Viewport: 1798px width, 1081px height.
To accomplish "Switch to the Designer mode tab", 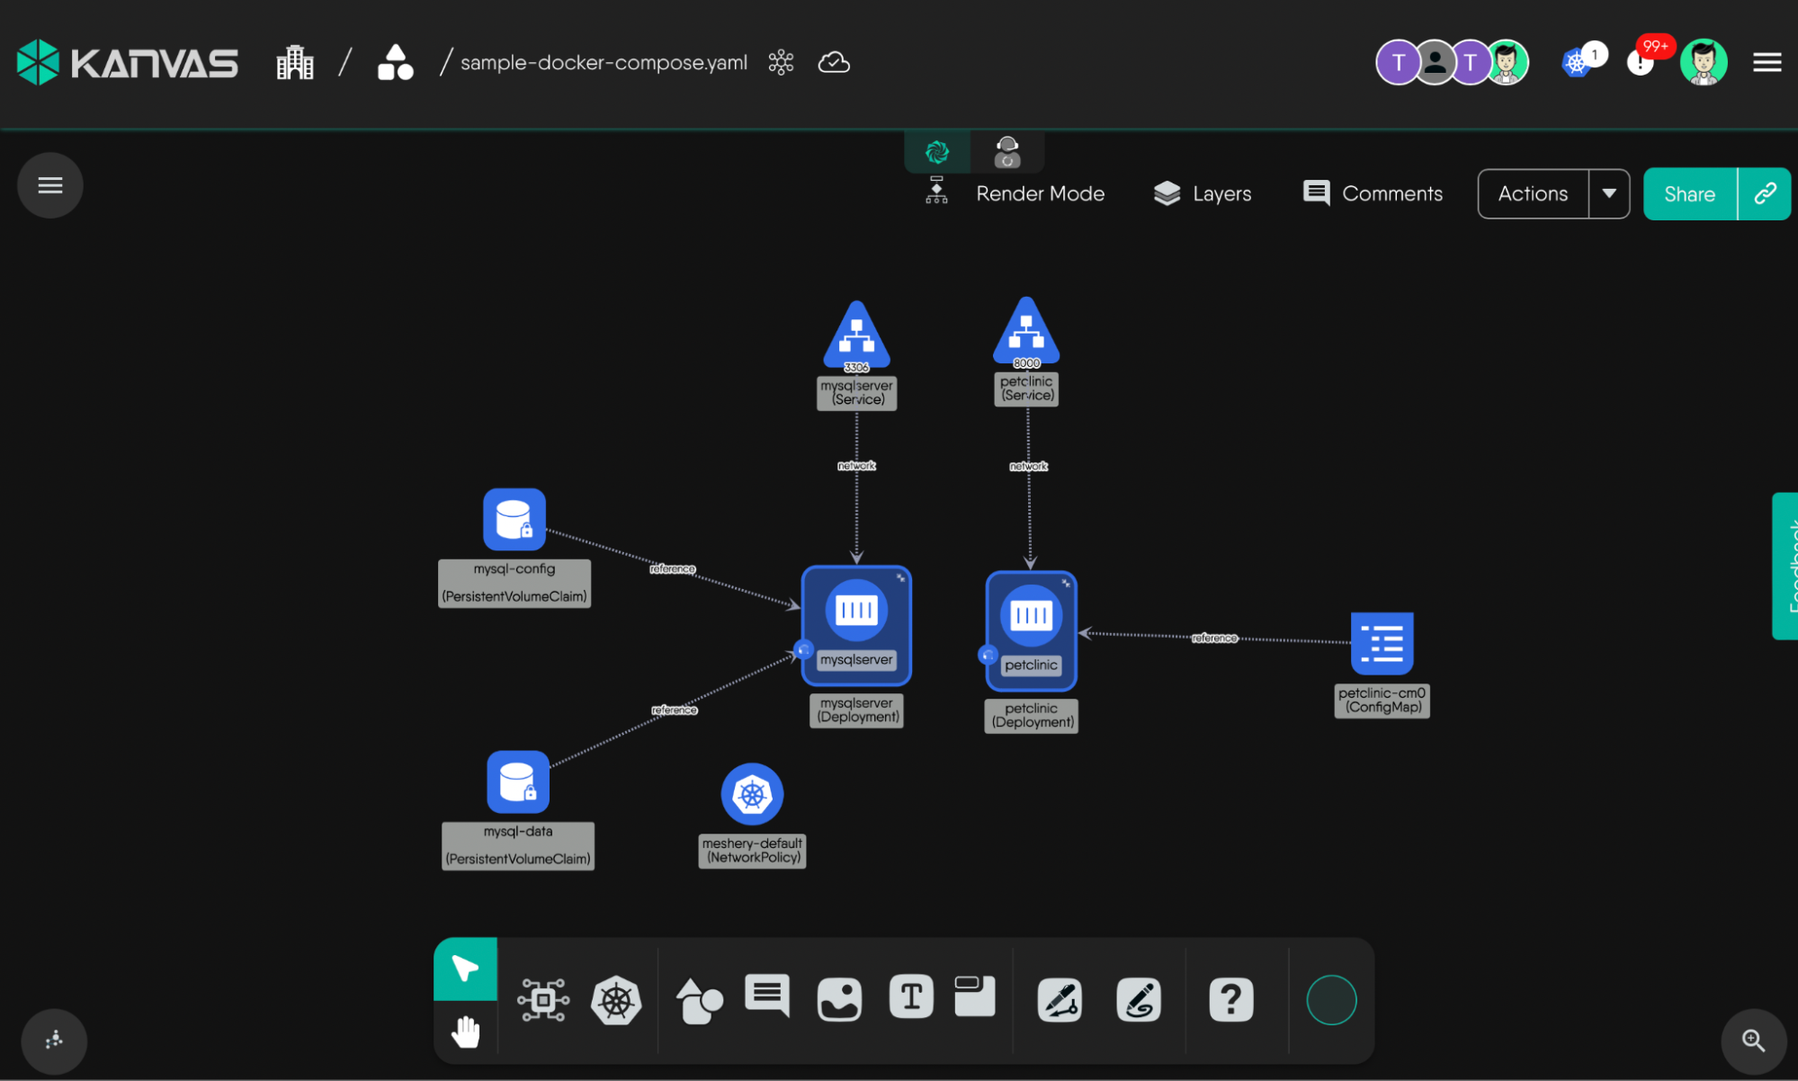I will pyautogui.click(x=937, y=152).
